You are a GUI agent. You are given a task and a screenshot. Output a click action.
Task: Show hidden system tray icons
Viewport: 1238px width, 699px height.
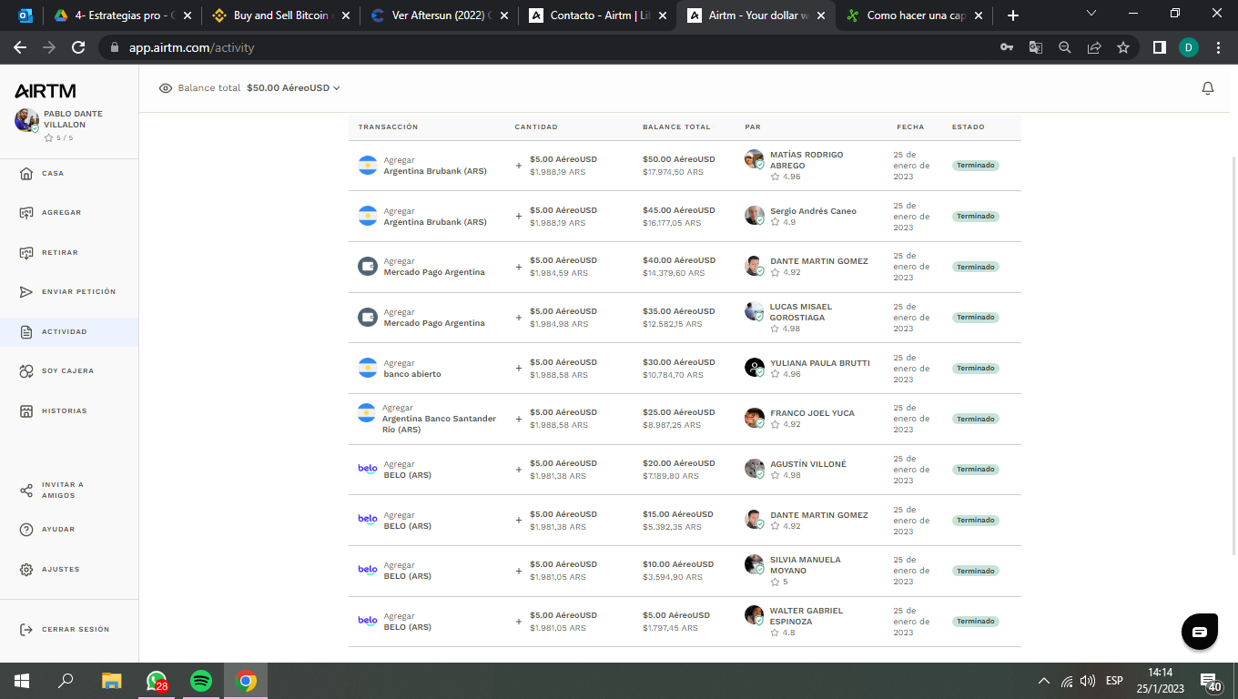click(1043, 681)
